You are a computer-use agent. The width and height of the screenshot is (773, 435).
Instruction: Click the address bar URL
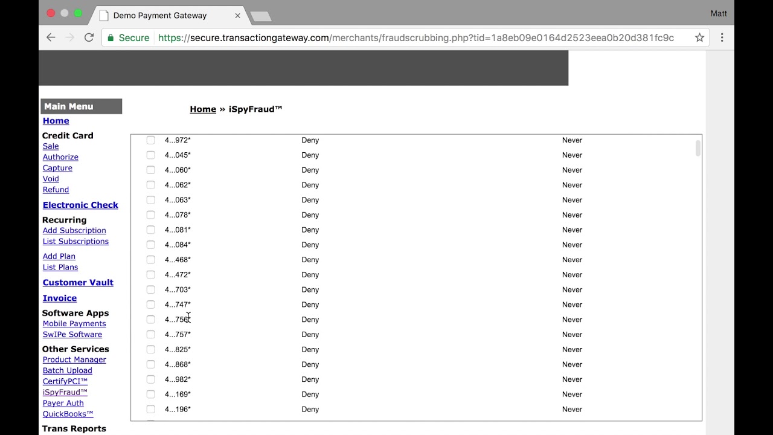pos(416,37)
